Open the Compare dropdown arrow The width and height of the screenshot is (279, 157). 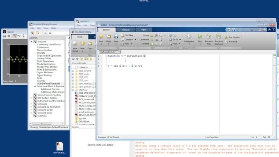(135, 40)
